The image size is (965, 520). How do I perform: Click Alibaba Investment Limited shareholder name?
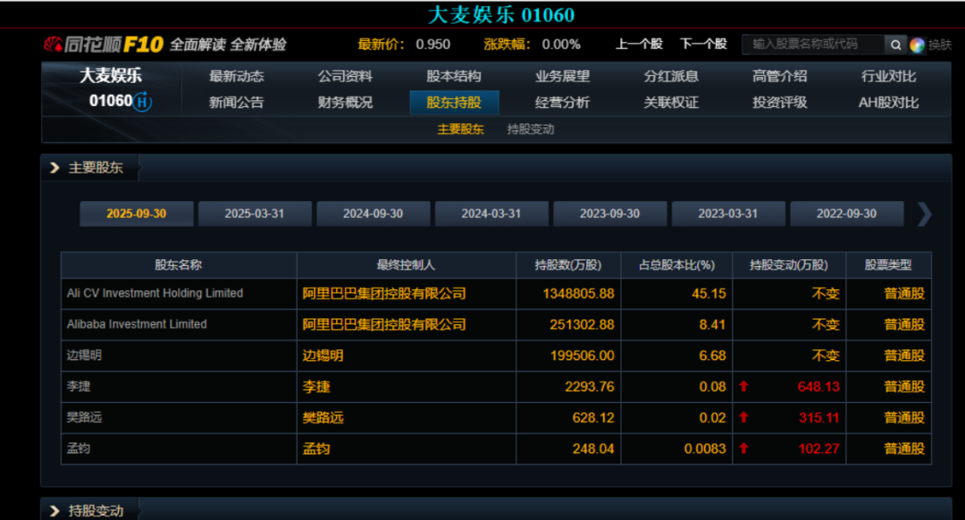tap(137, 323)
